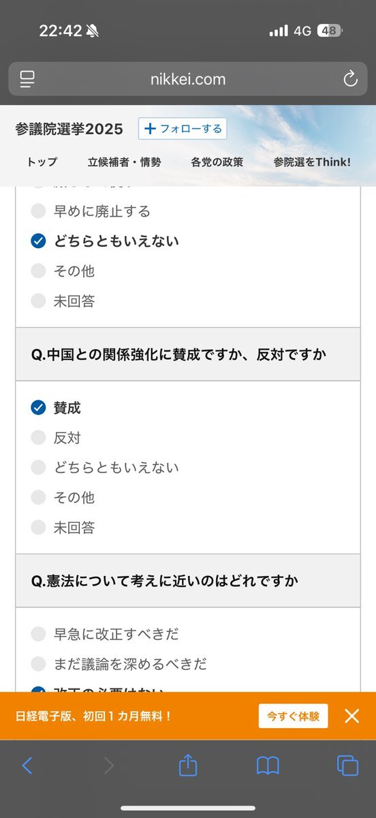Image resolution: width=376 pixels, height=818 pixels.
Task: Dismiss the orange Nikkei promo banner
Action: (351, 716)
